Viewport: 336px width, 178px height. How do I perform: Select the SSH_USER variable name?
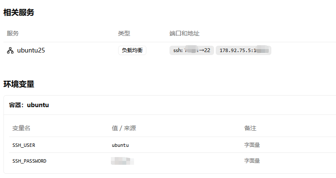[24, 145]
